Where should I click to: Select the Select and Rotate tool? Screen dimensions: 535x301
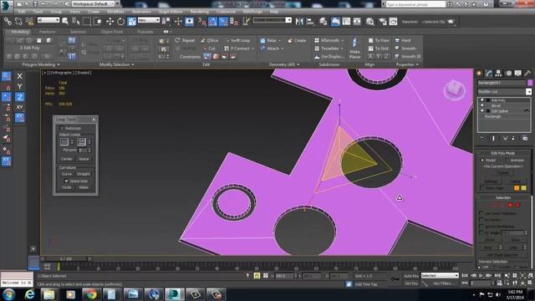pos(120,22)
